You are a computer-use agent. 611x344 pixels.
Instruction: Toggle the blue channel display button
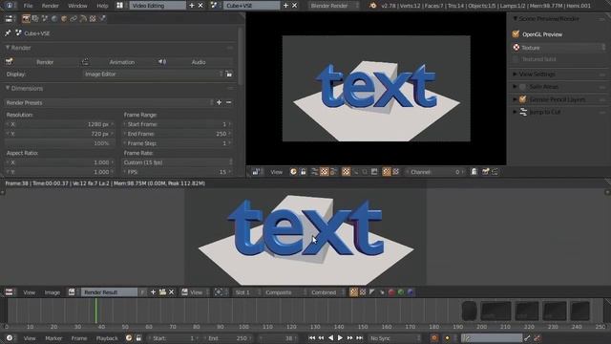pos(411,292)
